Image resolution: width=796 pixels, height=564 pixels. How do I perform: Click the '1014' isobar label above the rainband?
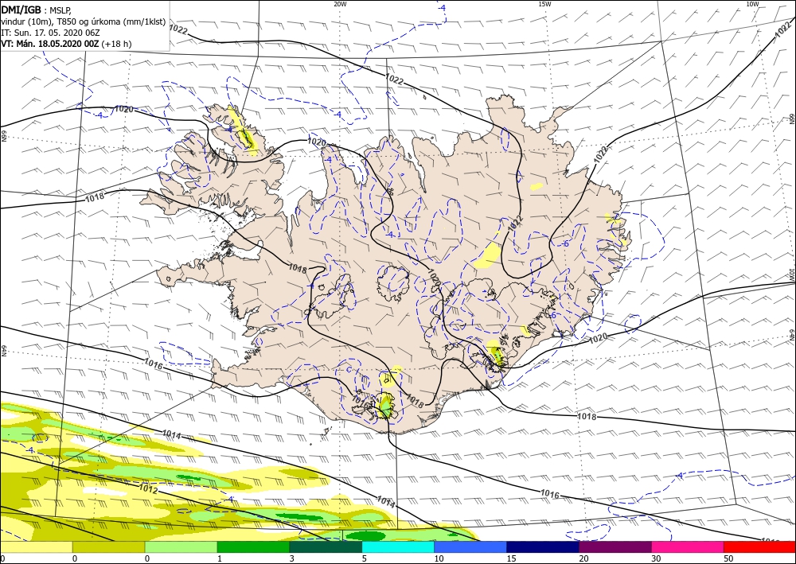[171, 434]
